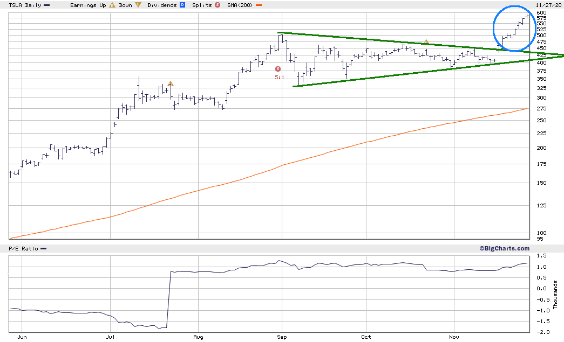Click the "1.5" P/E axis value
Image resolution: width=564 pixels, height=342 pixels.
pyautogui.click(x=541, y=255)
